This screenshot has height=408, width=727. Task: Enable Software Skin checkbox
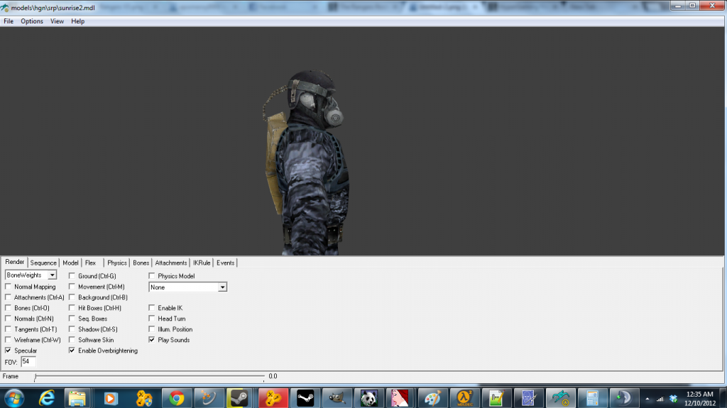click(x=72, y=340)
